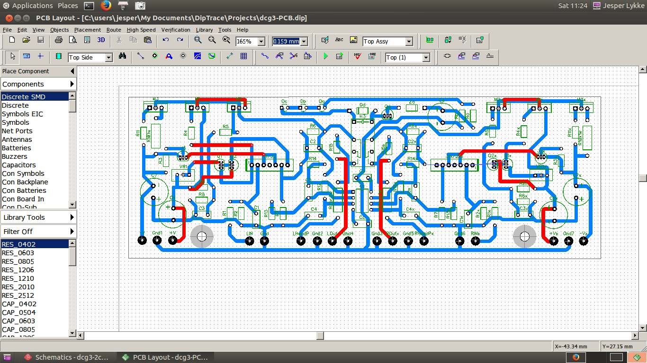647x363 pixels.
Task: Paste from clipboard toolbar icon
Action: pyautogui.click(x=148, y=41)
